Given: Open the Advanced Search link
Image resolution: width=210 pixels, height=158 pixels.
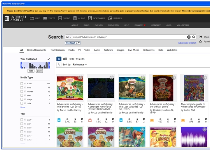Looking at the screenshot, I should pyautogui.click(x=187, y=43).
